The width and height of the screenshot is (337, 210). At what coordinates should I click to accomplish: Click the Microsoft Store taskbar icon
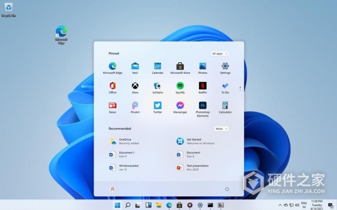pyautogui.click(x=179, y=205)
